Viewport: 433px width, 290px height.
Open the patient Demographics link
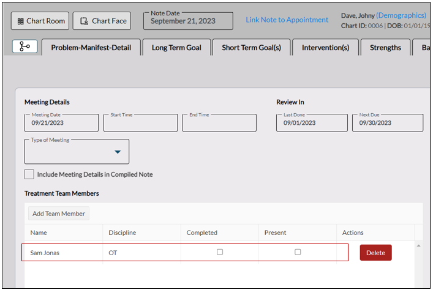401,15
